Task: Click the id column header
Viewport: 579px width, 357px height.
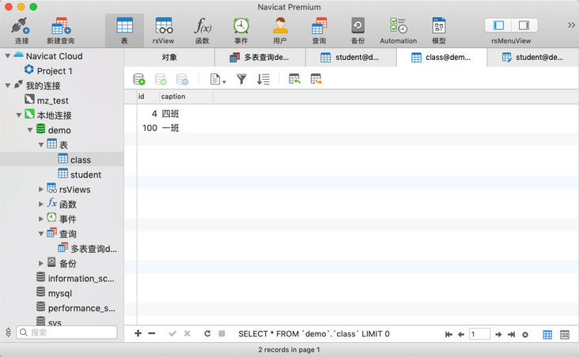Action: coord(148,96)
